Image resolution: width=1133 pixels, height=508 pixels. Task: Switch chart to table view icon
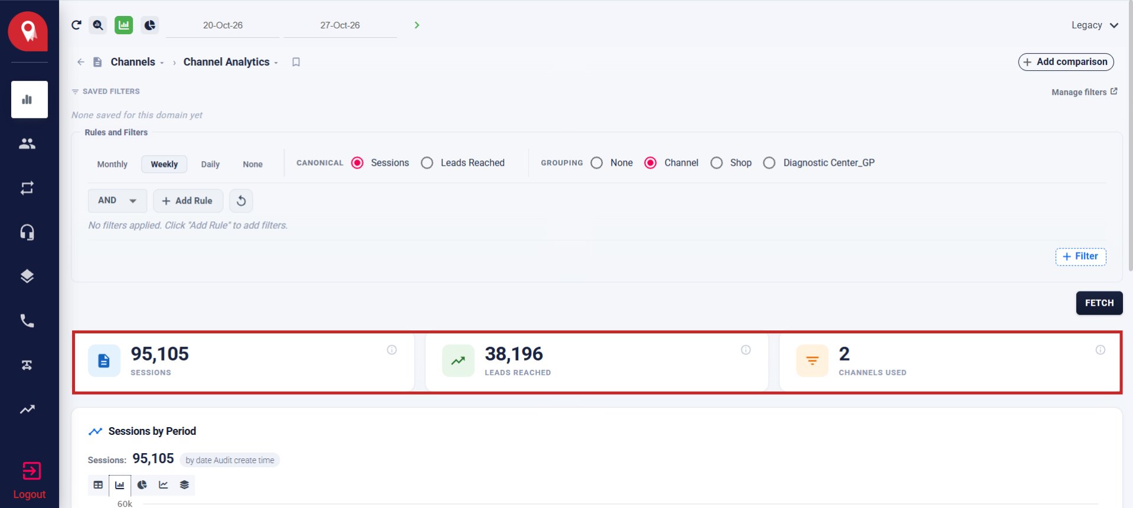tap(98, 485)
